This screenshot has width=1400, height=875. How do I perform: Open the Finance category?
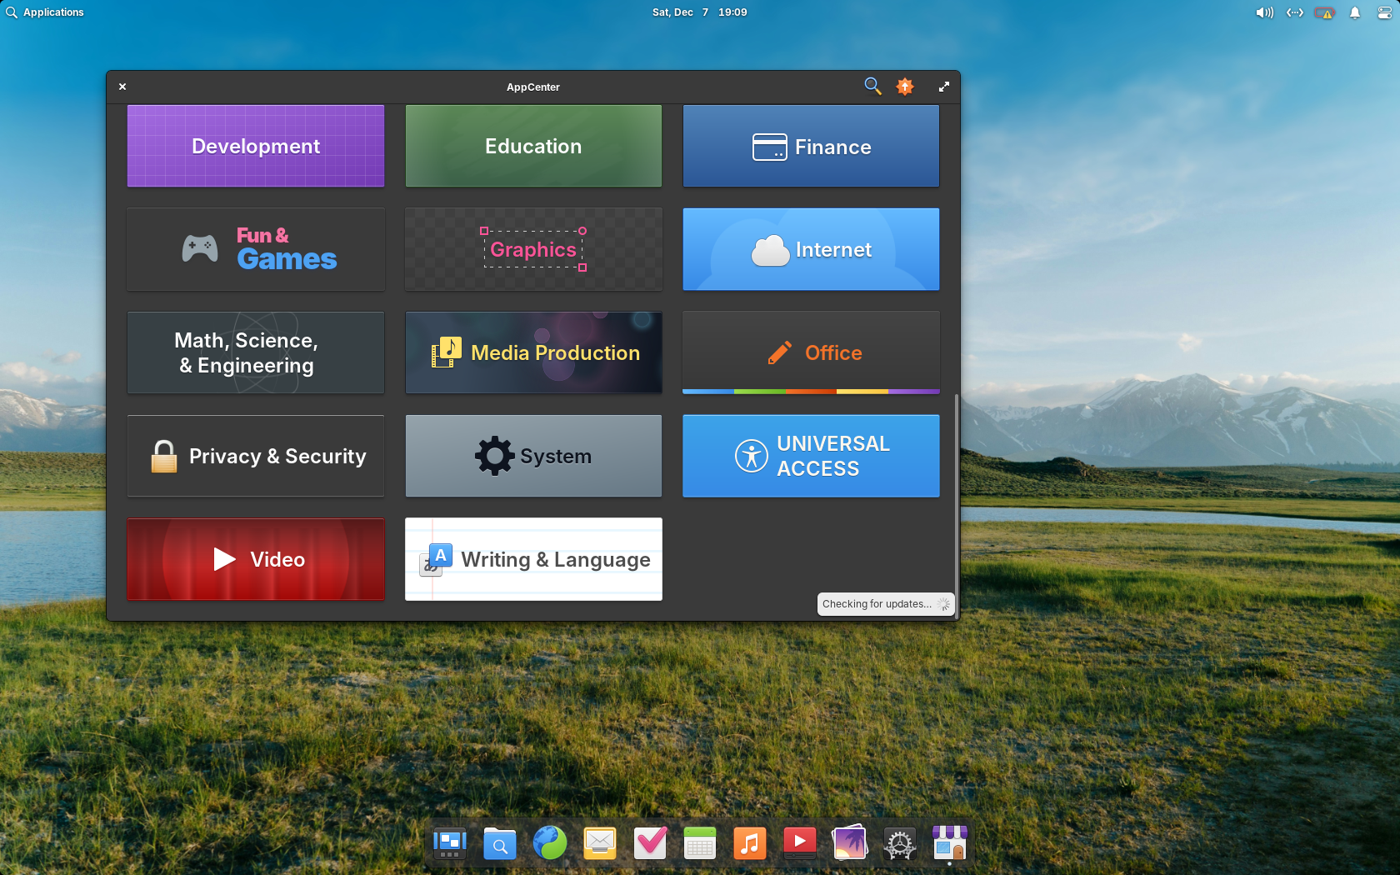[811, 146]
